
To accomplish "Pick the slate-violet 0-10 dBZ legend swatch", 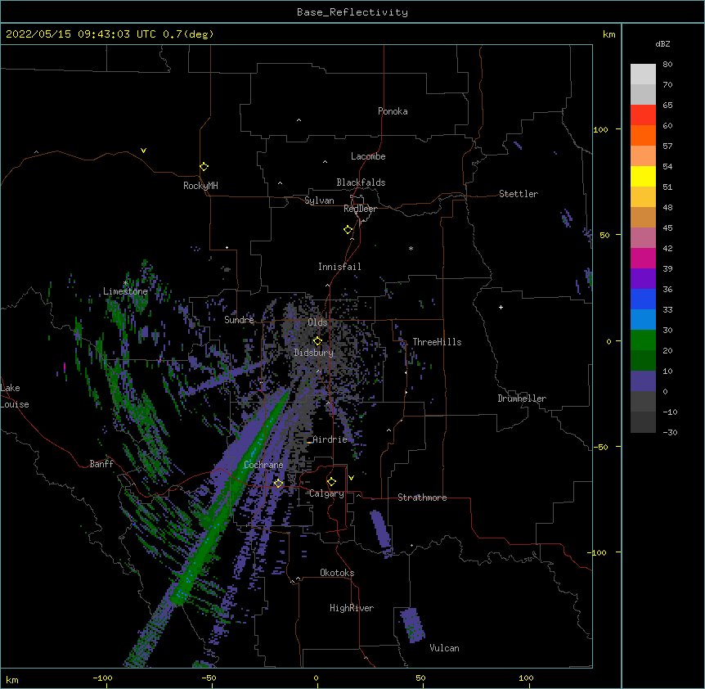I will tap(643, 381).
